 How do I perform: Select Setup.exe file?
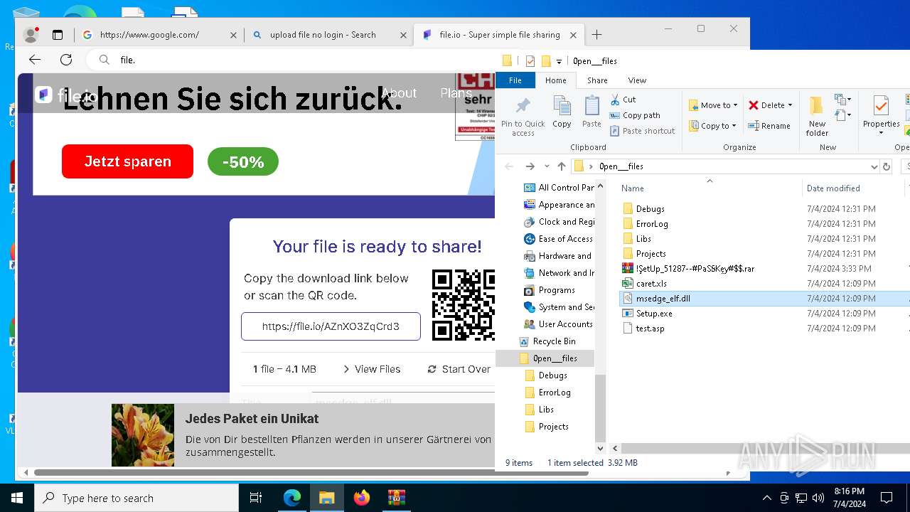653,314
